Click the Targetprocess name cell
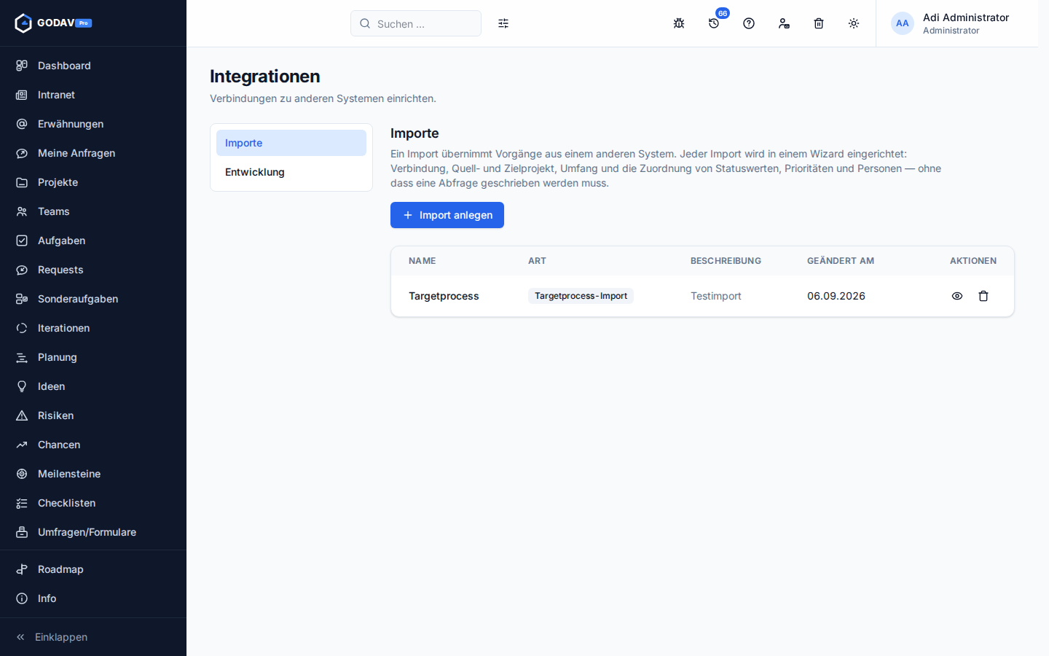The image size is (1049, 656). pos(444,296)
